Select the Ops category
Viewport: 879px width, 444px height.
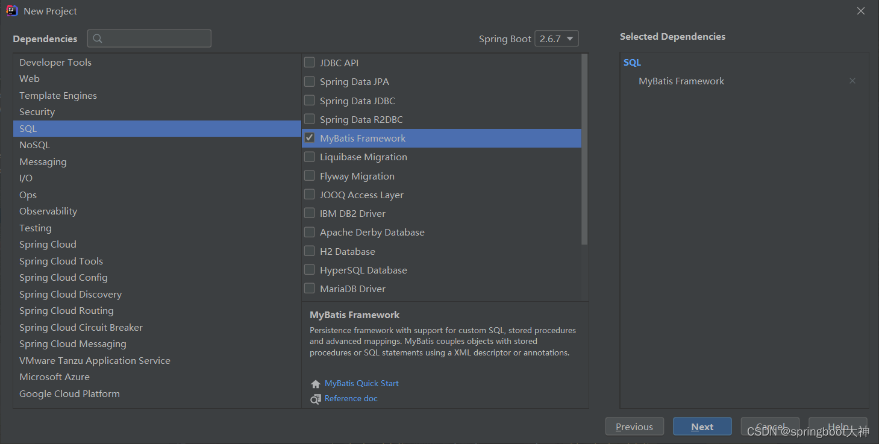pos(157,195)
